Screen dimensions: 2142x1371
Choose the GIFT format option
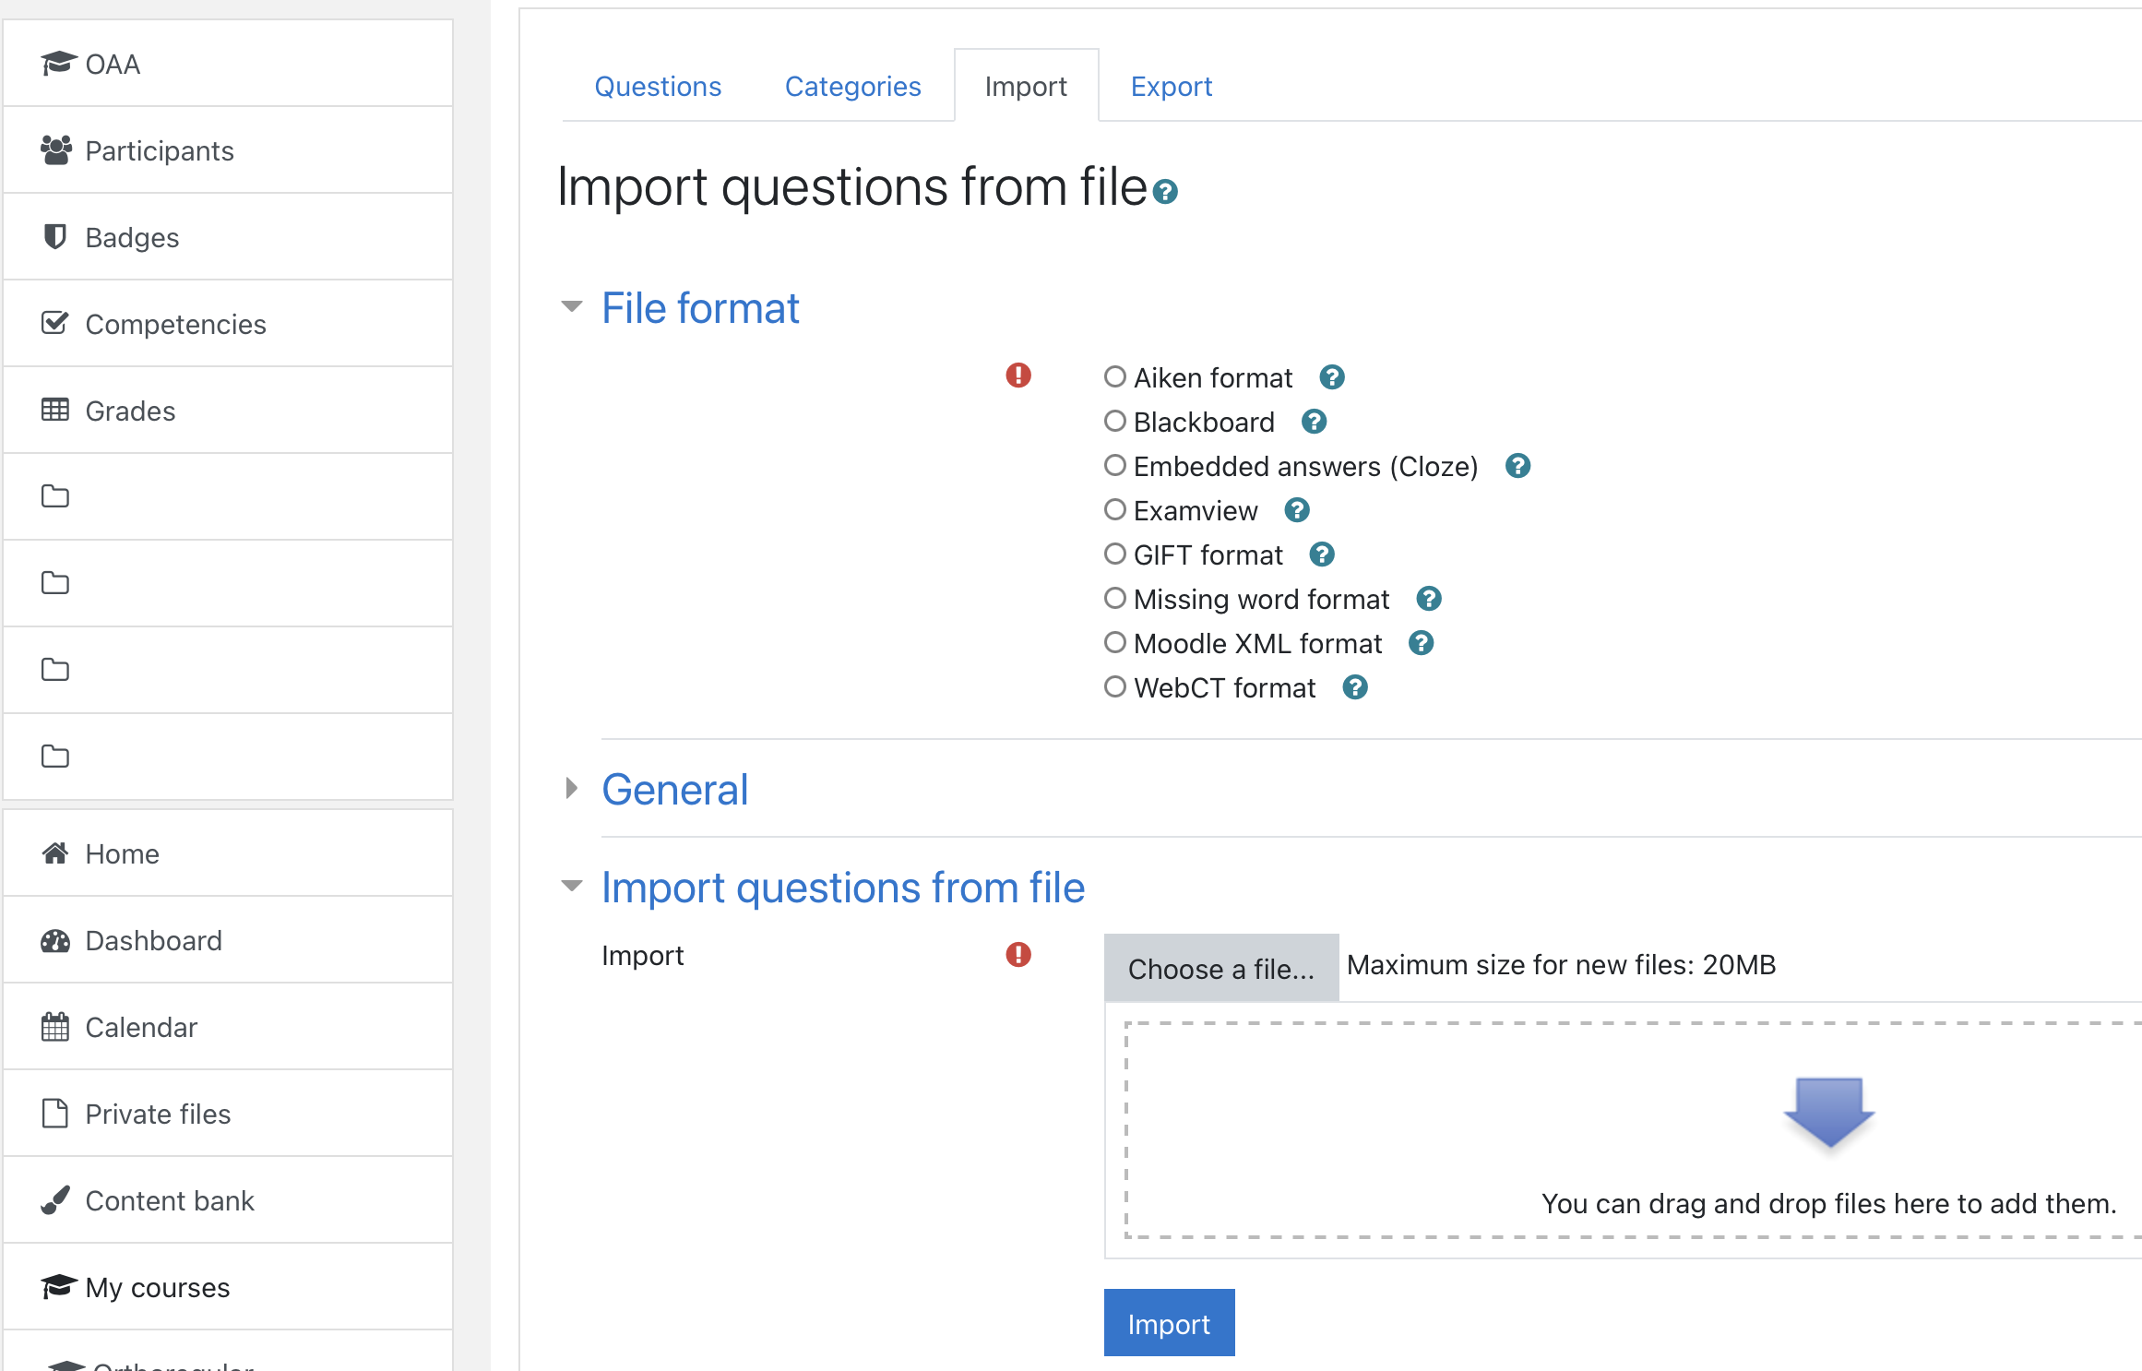pyautogui.click(x=1115, y=554)
